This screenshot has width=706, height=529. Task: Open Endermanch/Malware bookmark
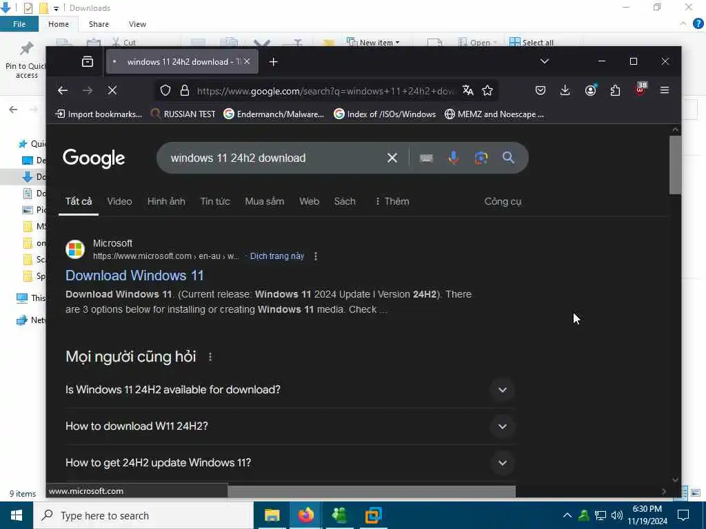pos(274,114)
